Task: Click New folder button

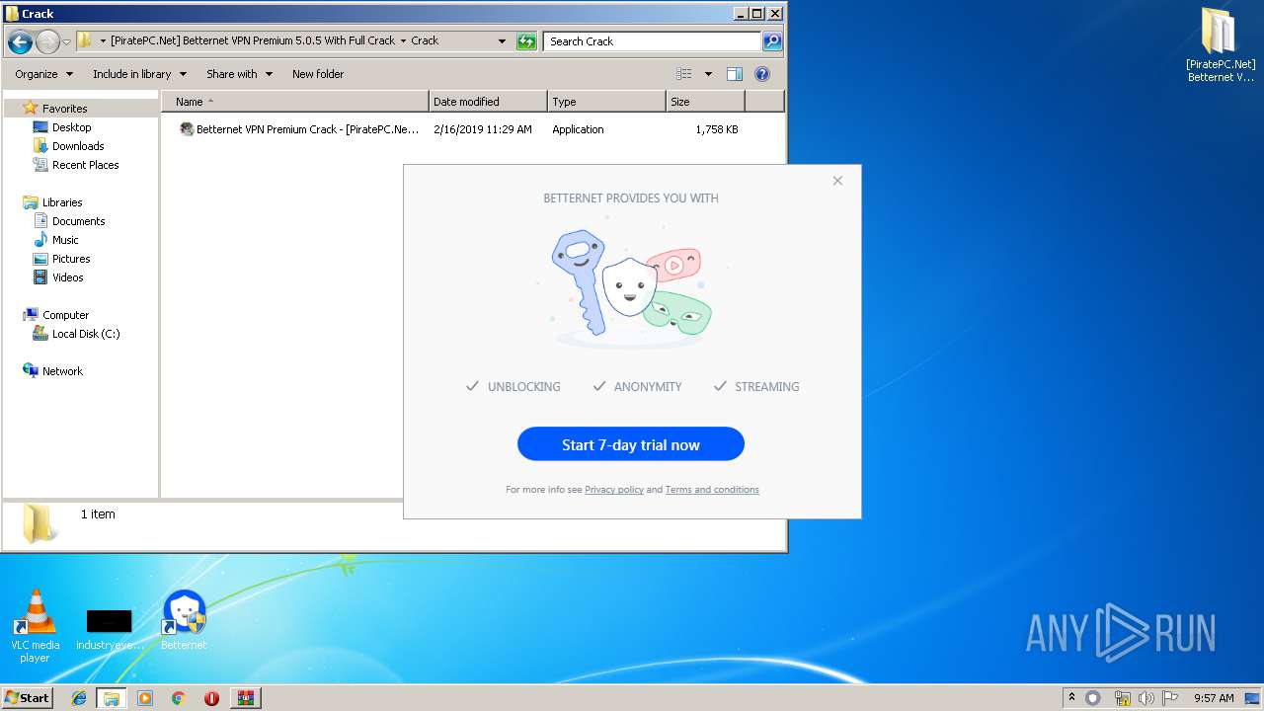Action: tap(318, 74)
